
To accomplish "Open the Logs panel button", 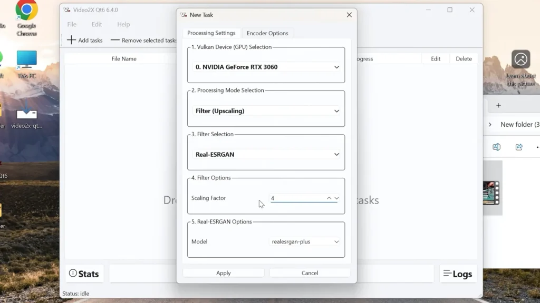I will 458,274.
